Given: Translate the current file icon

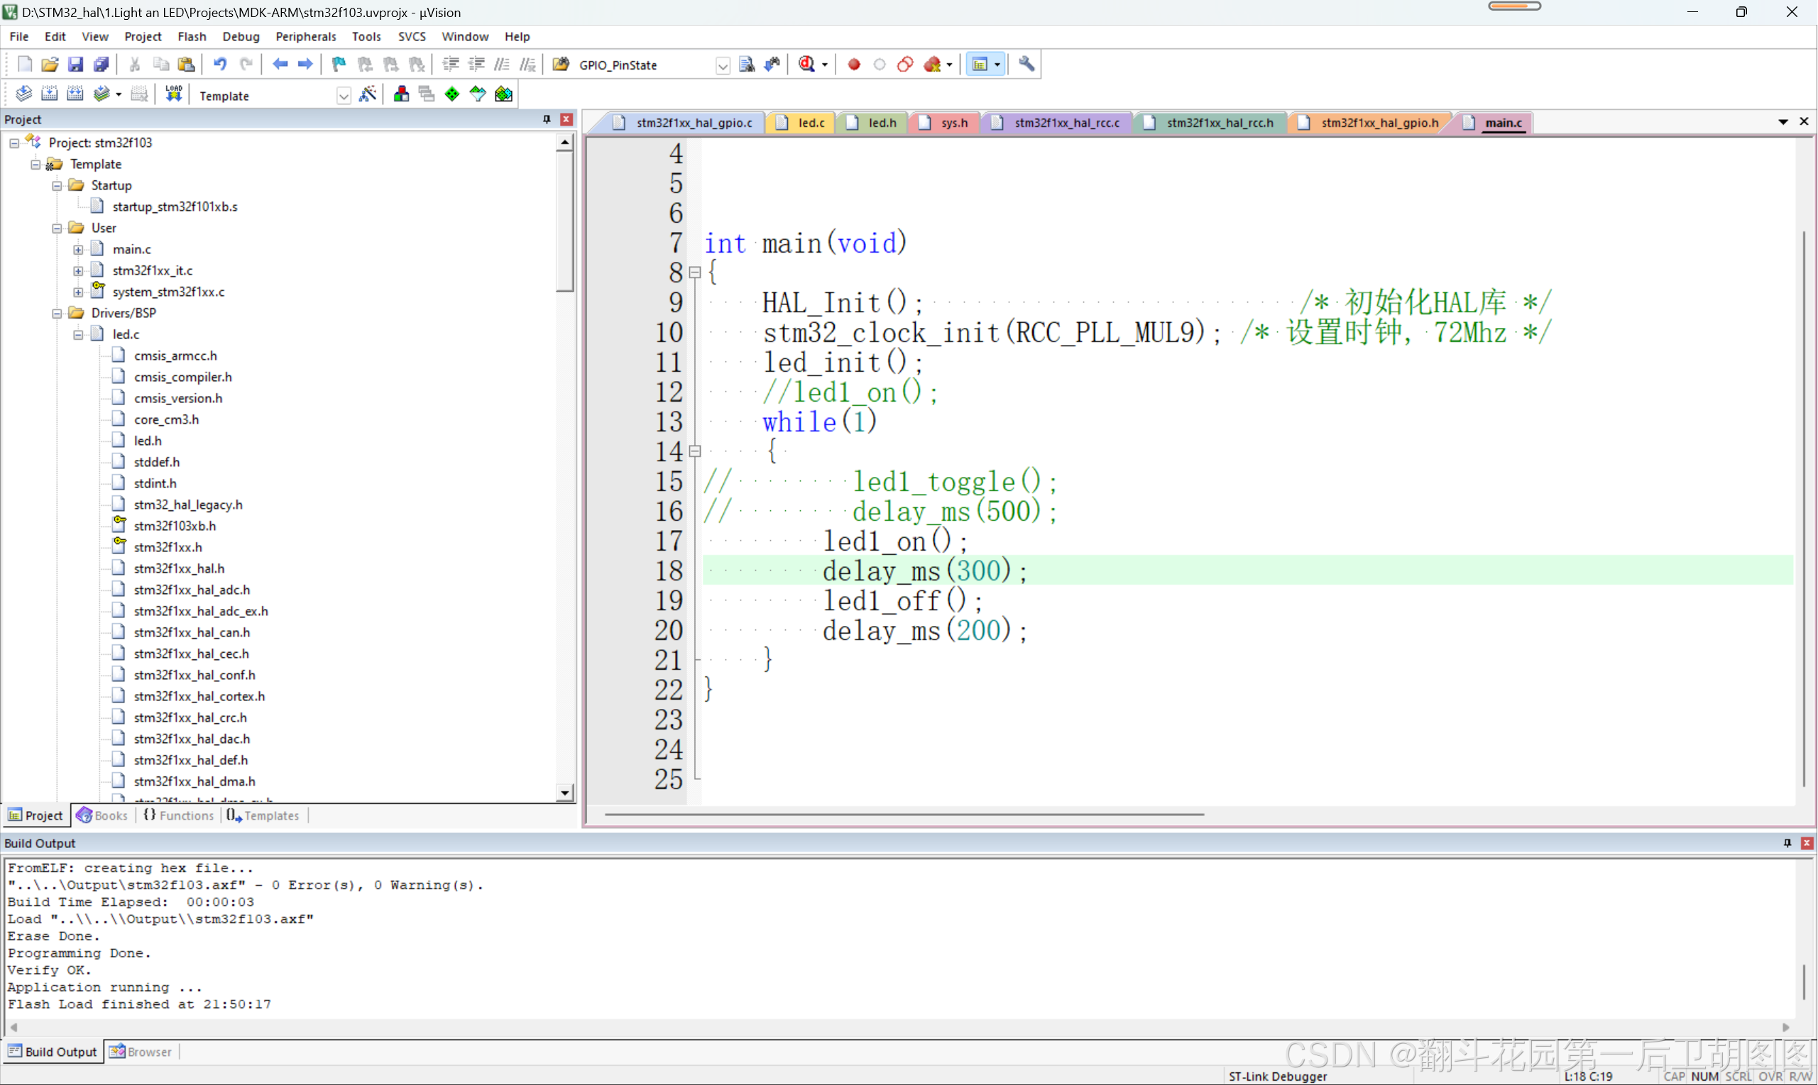Looking at the screenshot, I should coord(24,94).
